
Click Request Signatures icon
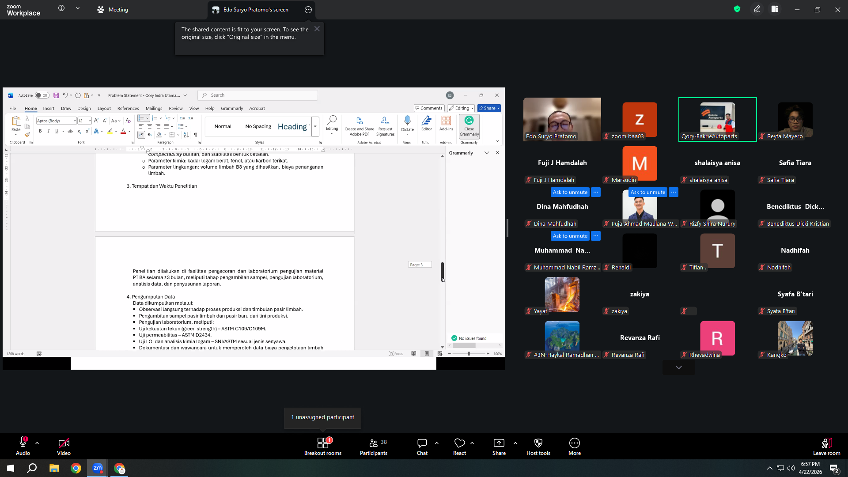385,126
